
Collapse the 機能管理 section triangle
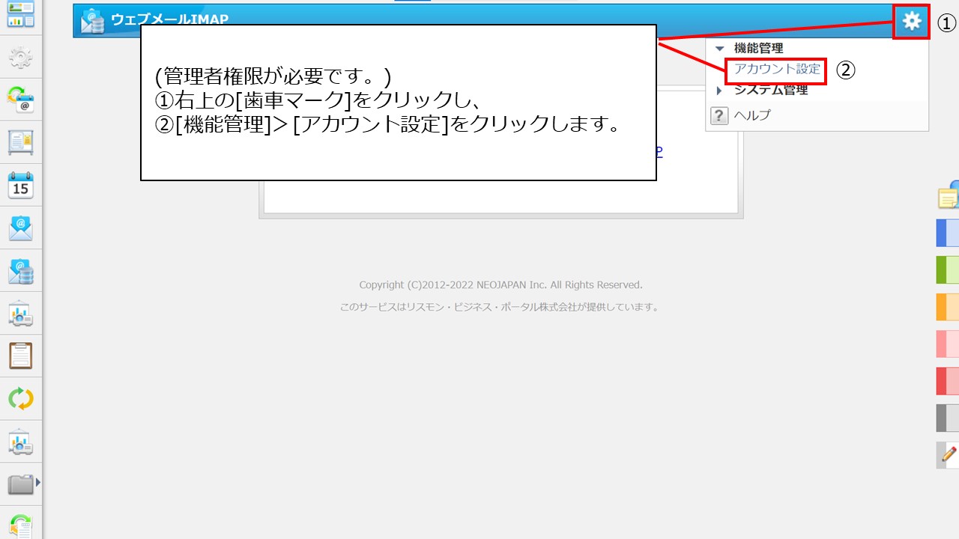pyautogui.click(x=720, y=49)
